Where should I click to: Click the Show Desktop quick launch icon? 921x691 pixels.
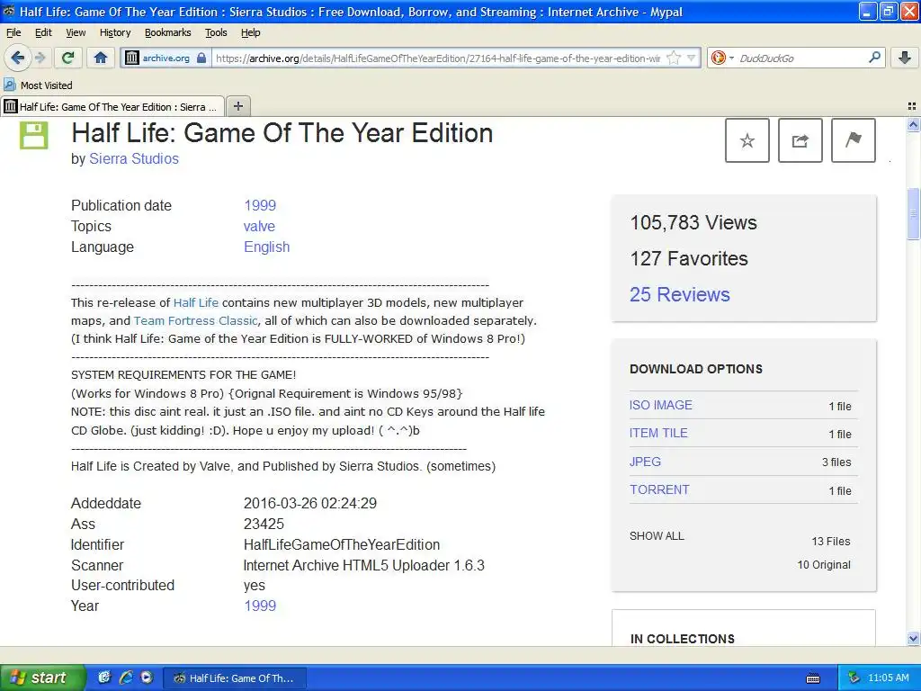(x=104, y=678)
